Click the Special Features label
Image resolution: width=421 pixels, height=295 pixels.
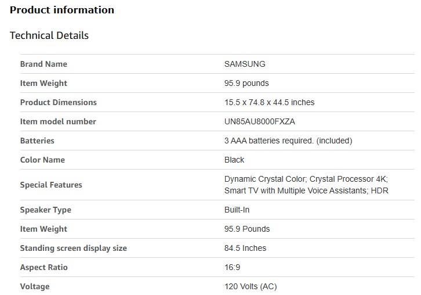click(51, 185)
